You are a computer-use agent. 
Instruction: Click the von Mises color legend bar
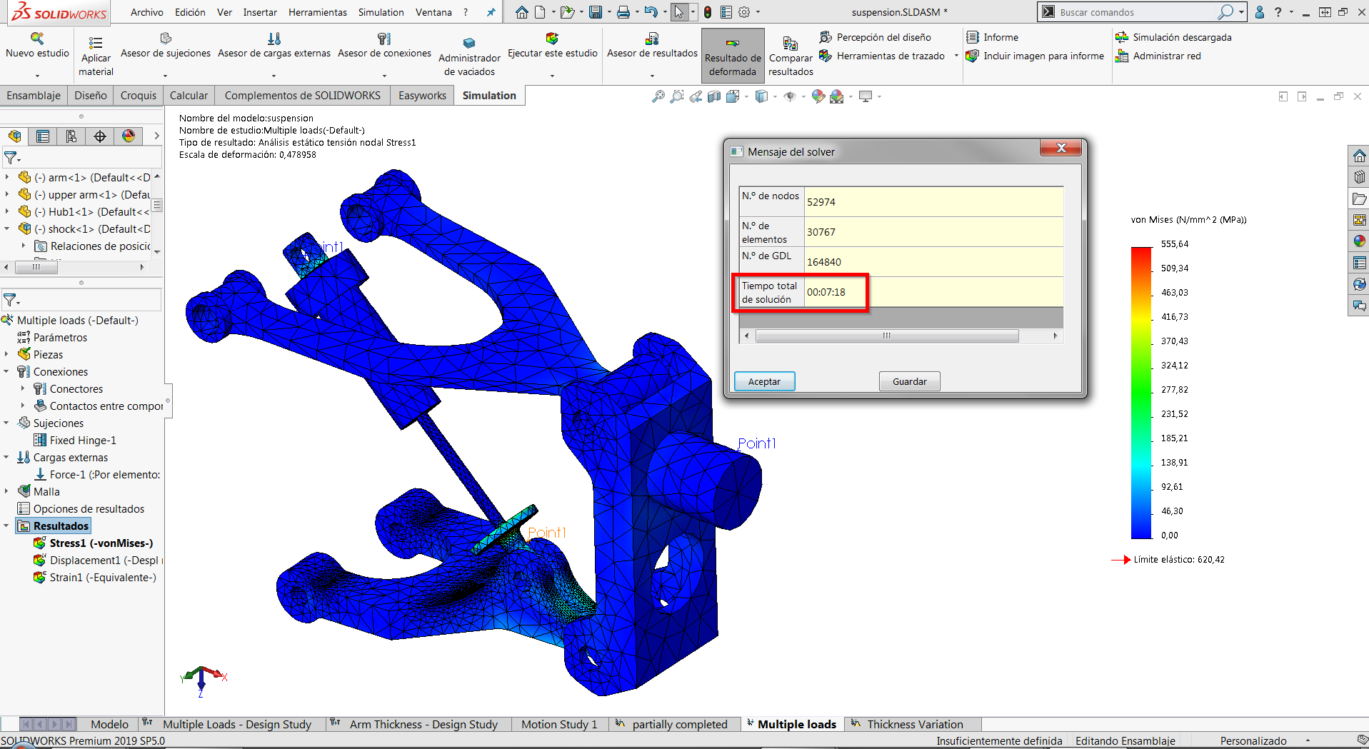(x=1141, y=393)
